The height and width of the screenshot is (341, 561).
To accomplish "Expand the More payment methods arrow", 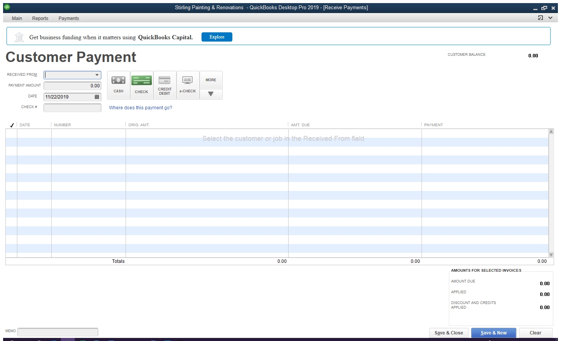I will 211,94.
